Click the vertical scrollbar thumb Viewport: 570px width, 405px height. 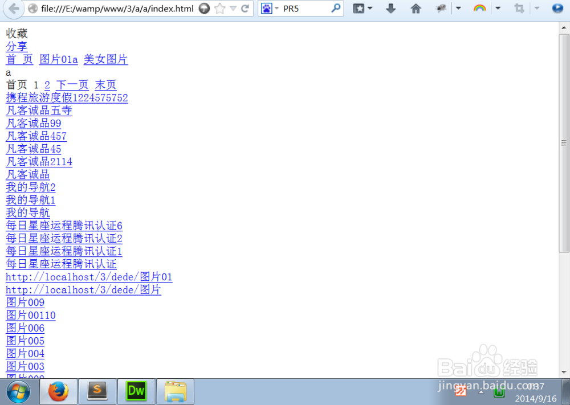point(564,143)
